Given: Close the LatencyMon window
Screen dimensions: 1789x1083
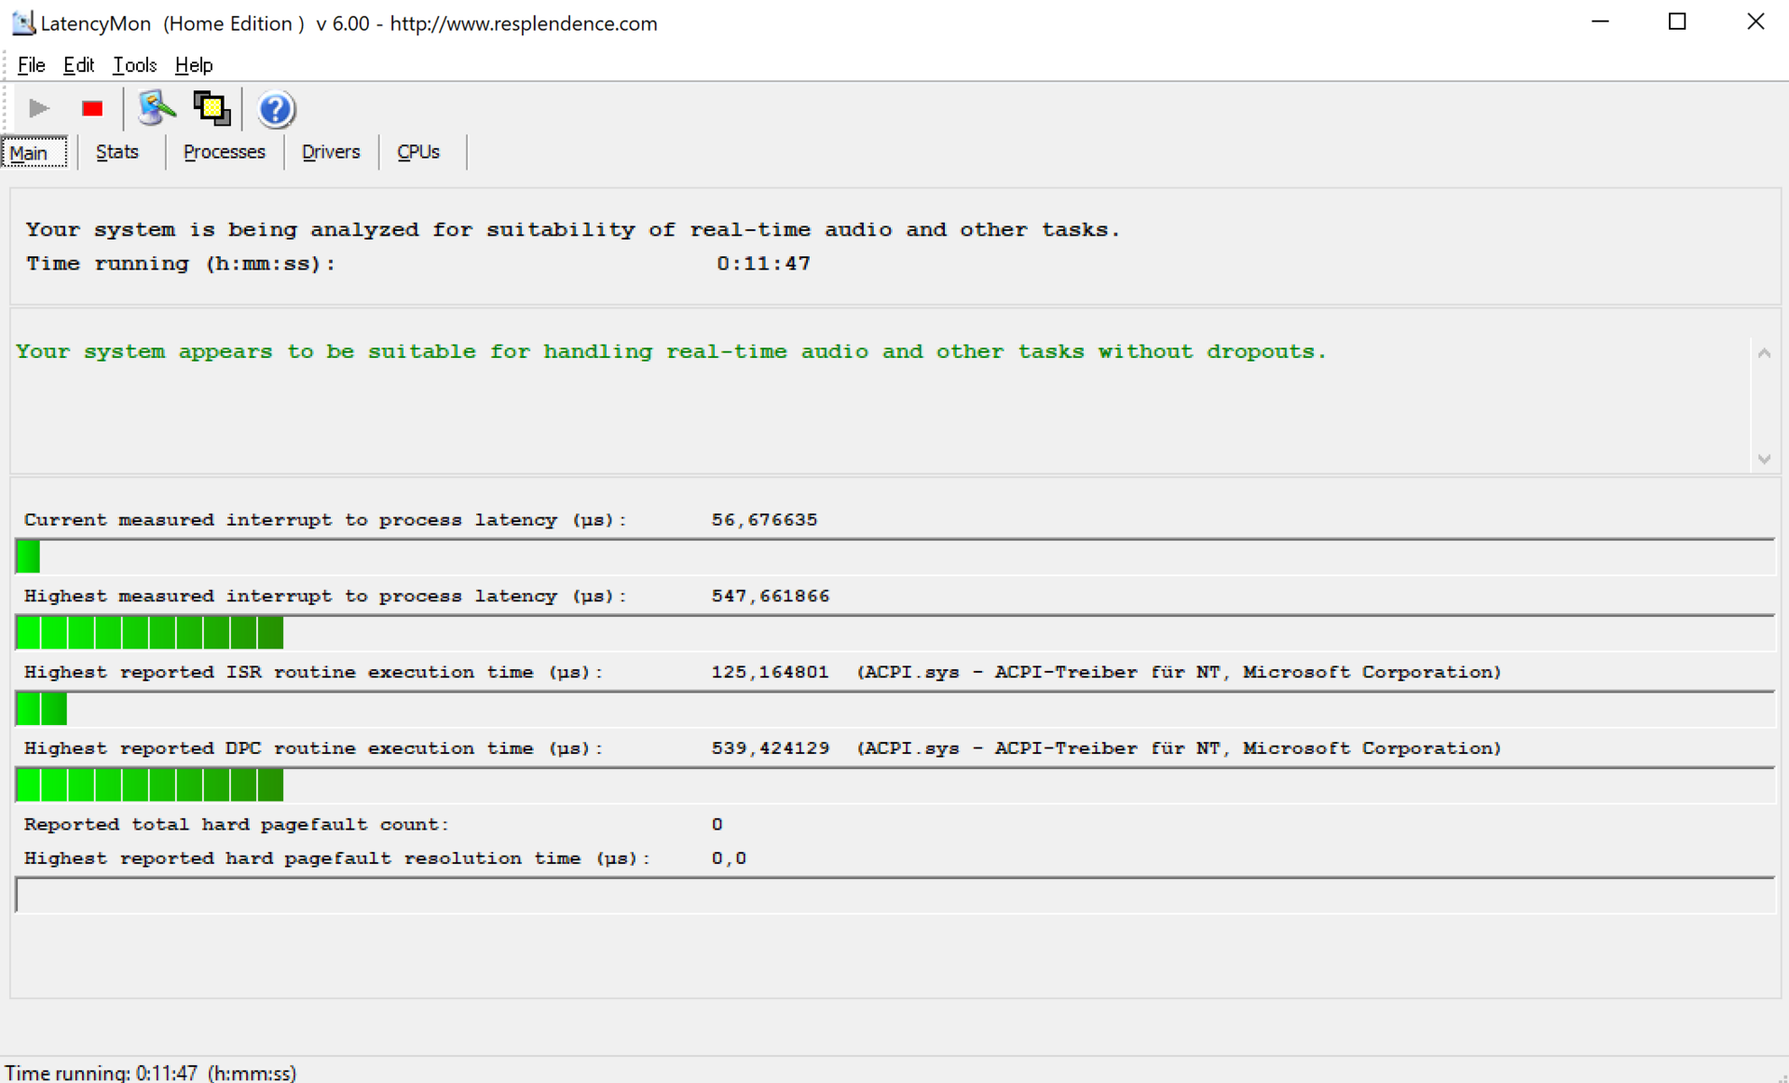Looking at the screenshot, I should (x=1755, y=21).
